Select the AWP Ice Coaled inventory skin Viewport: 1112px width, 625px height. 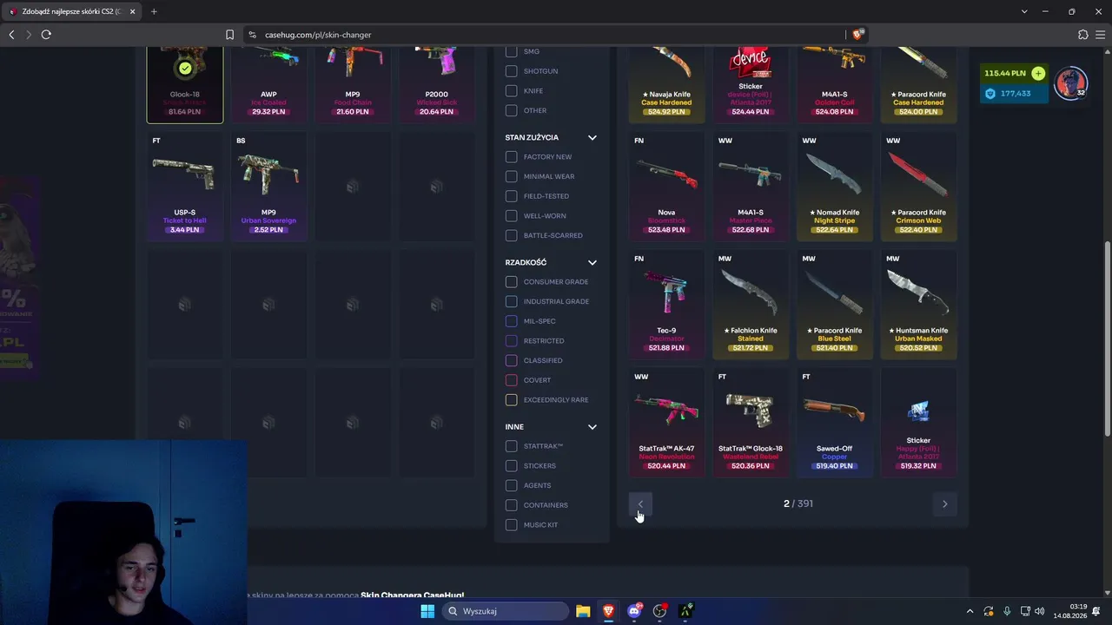tap(268, 85)
